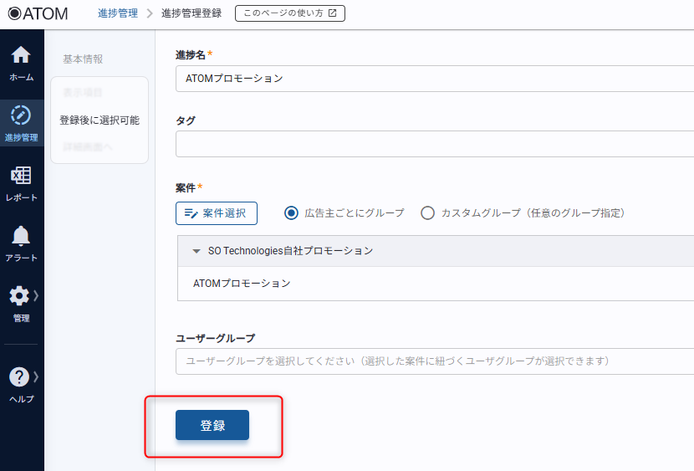694x471 pixels.
Task: Open the レポート report icon
Action: coord(21,176)
